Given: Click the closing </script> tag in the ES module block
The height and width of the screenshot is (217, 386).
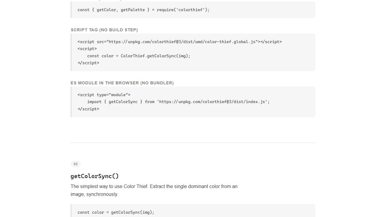Looking at the screenshot, I should tap(88, 109).
